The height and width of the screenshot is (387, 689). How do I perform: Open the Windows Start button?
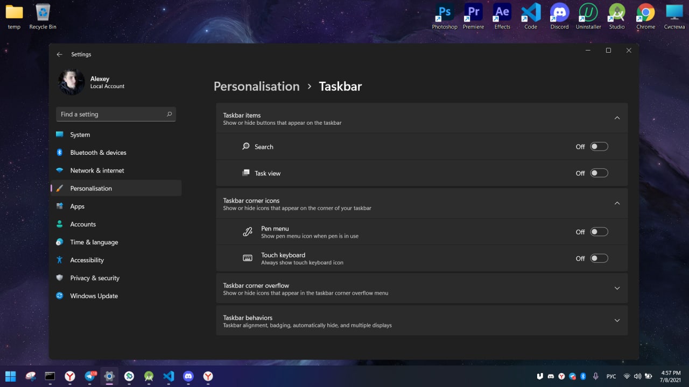pyautogui.click(x=10, y=376)
